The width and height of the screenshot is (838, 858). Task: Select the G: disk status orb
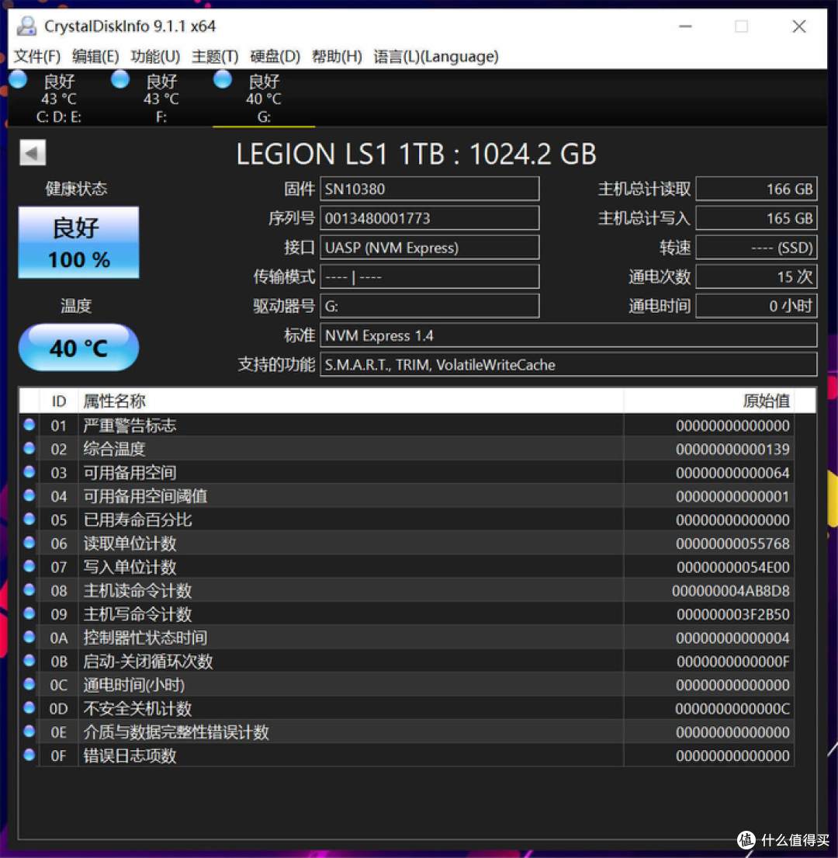click(x=223, y=80)
